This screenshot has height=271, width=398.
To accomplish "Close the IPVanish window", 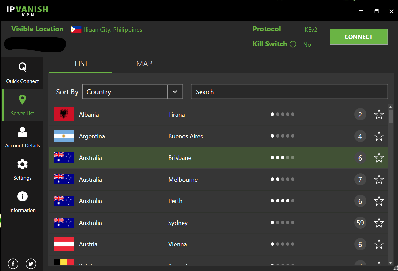I will 391,11.
